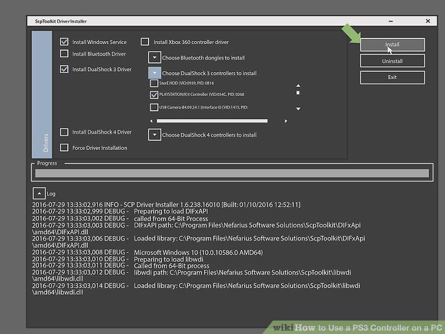Click device list scroll left arrow
The height and width of the screenshot is (334, 445).
tap(151, 121)
